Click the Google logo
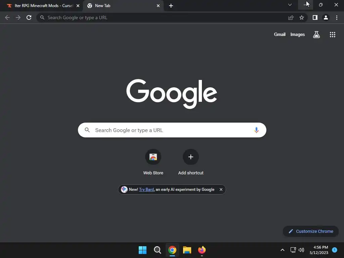This screenshot has width=344, height=258. click(x=172, y=94)
